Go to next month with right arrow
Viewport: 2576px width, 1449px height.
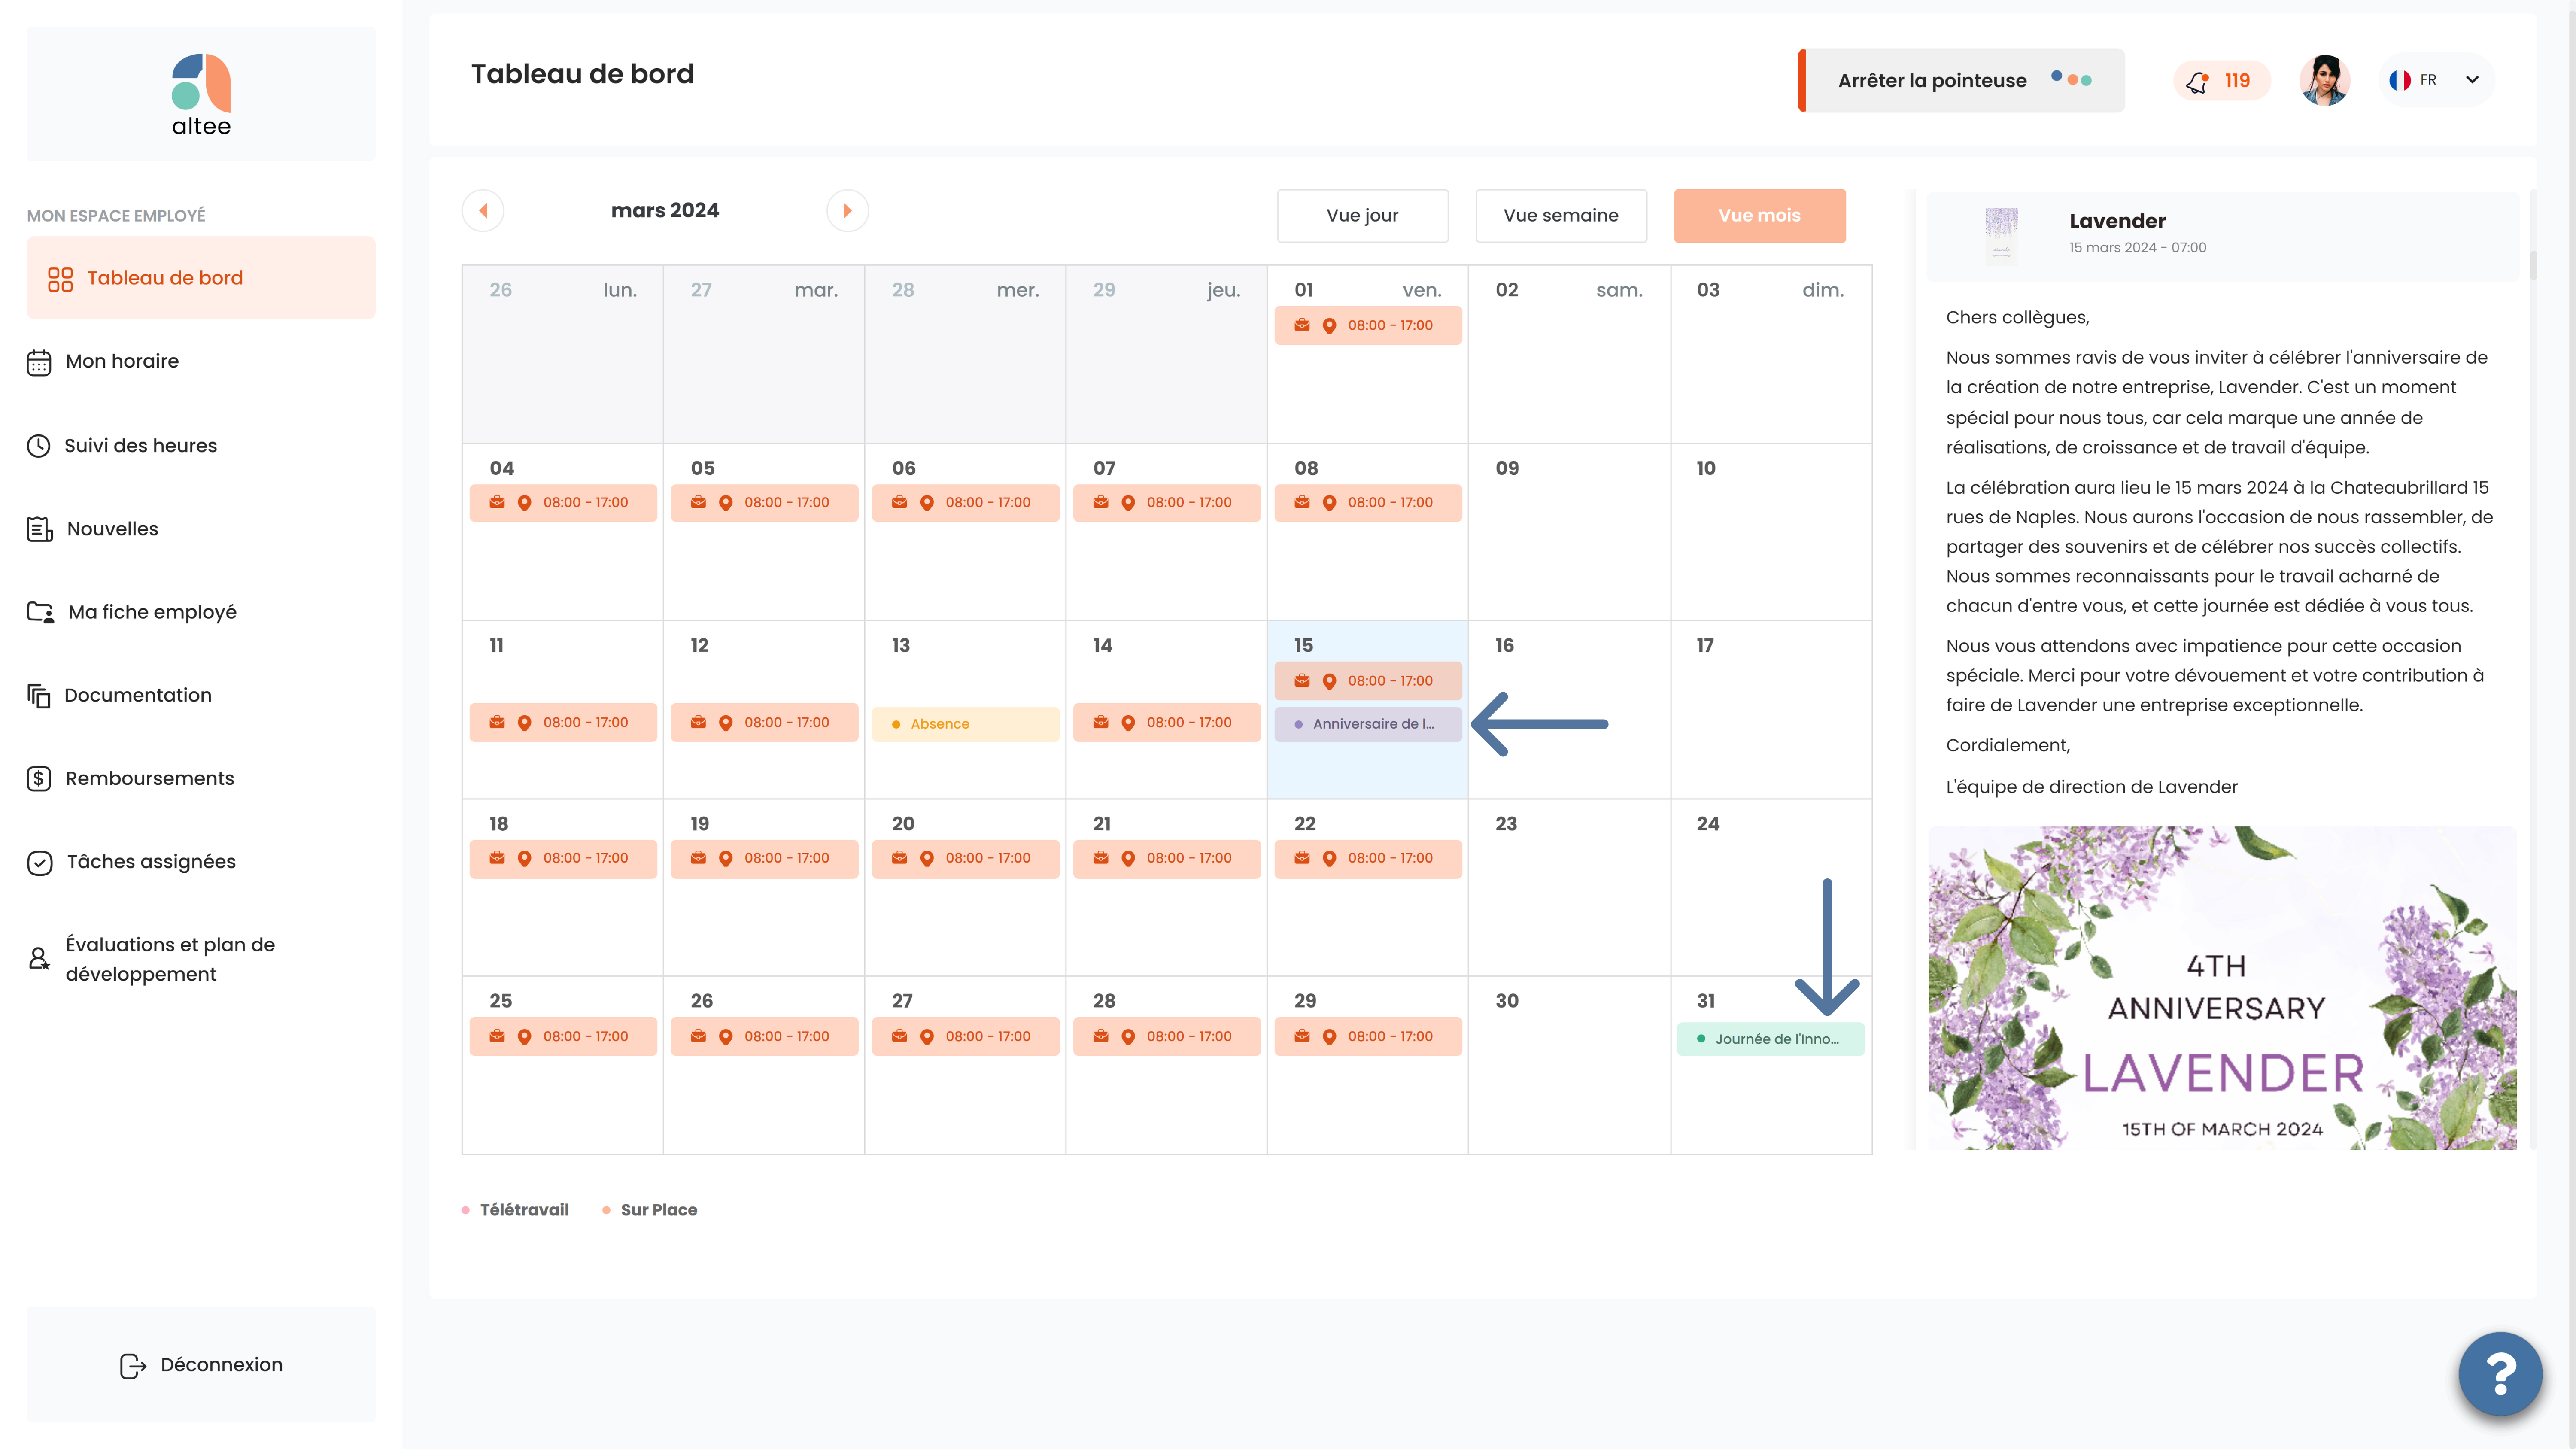(847, 211)
